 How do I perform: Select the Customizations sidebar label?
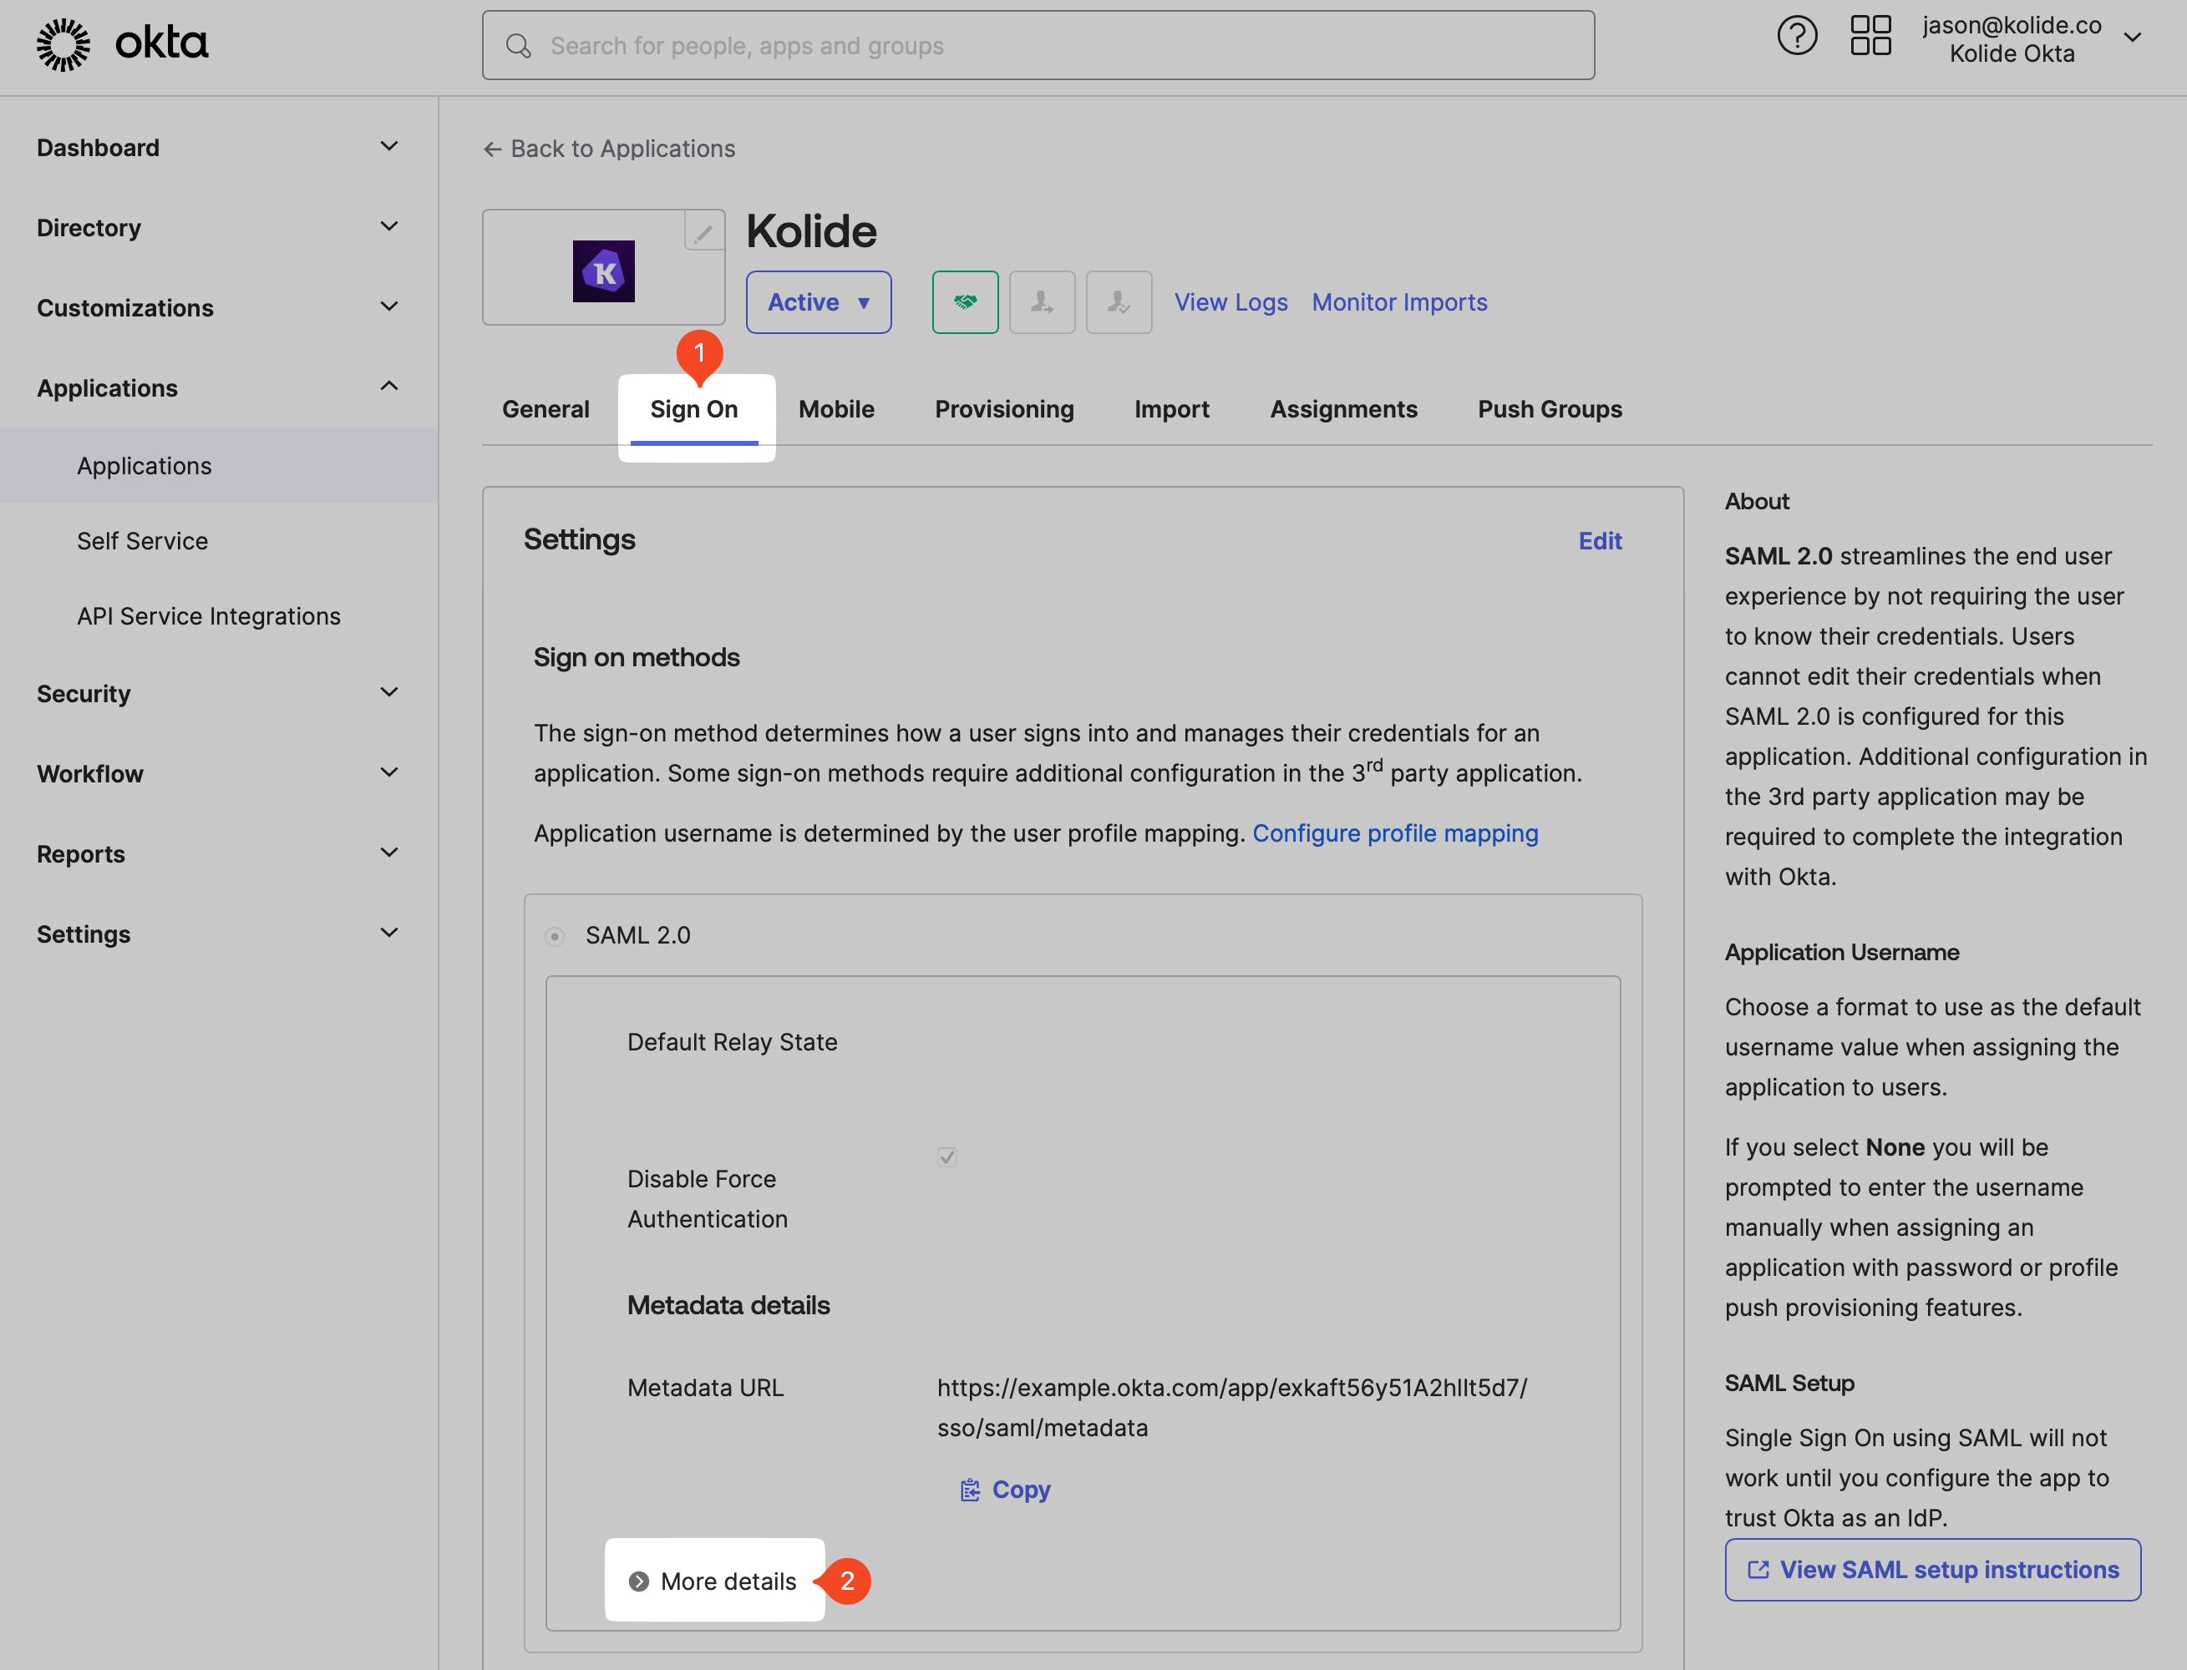coord(125,308)
